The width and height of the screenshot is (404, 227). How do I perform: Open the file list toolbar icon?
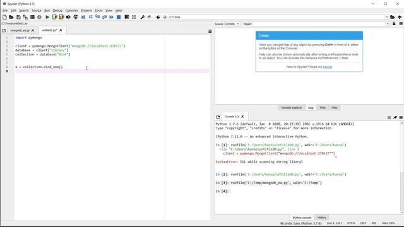click(x=32, y=17)
